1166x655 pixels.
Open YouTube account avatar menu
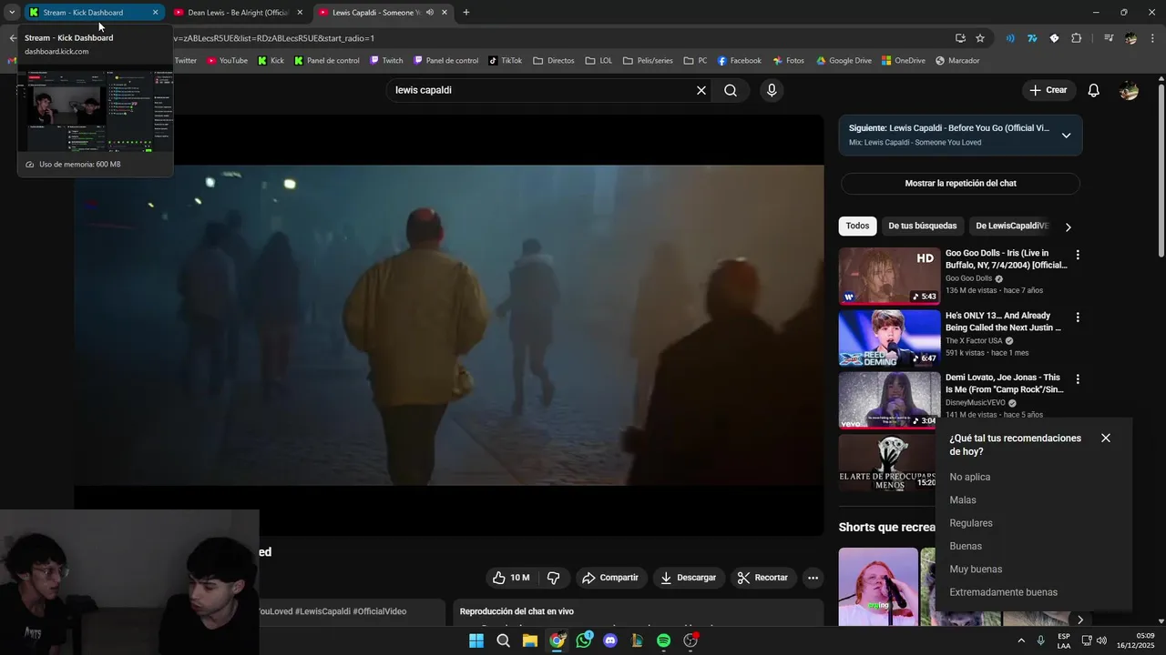pyautogui.click(x=1129, y=90)
